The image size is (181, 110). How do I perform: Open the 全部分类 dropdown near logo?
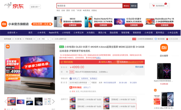[35, 7]
